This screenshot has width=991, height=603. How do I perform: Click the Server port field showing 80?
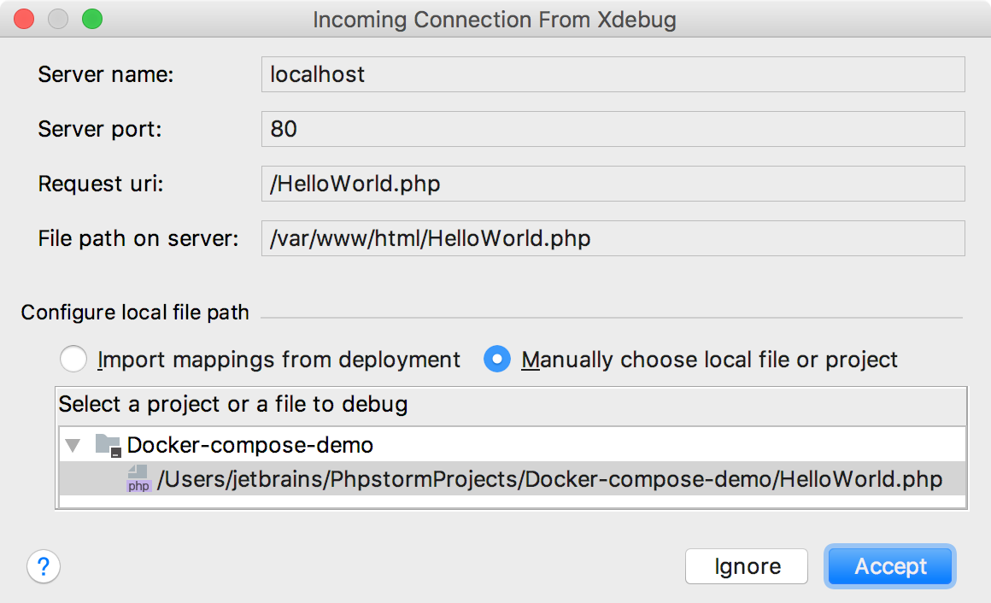[613, 129]
